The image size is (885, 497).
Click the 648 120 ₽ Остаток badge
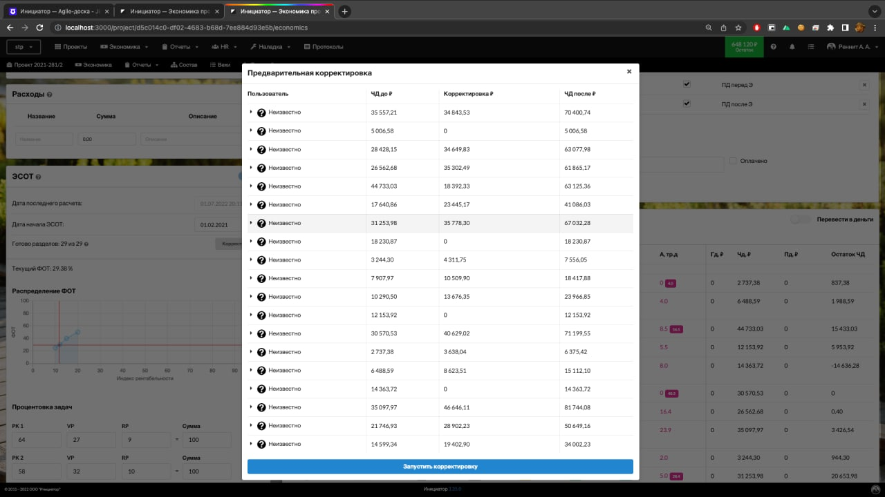click(744, 47)
